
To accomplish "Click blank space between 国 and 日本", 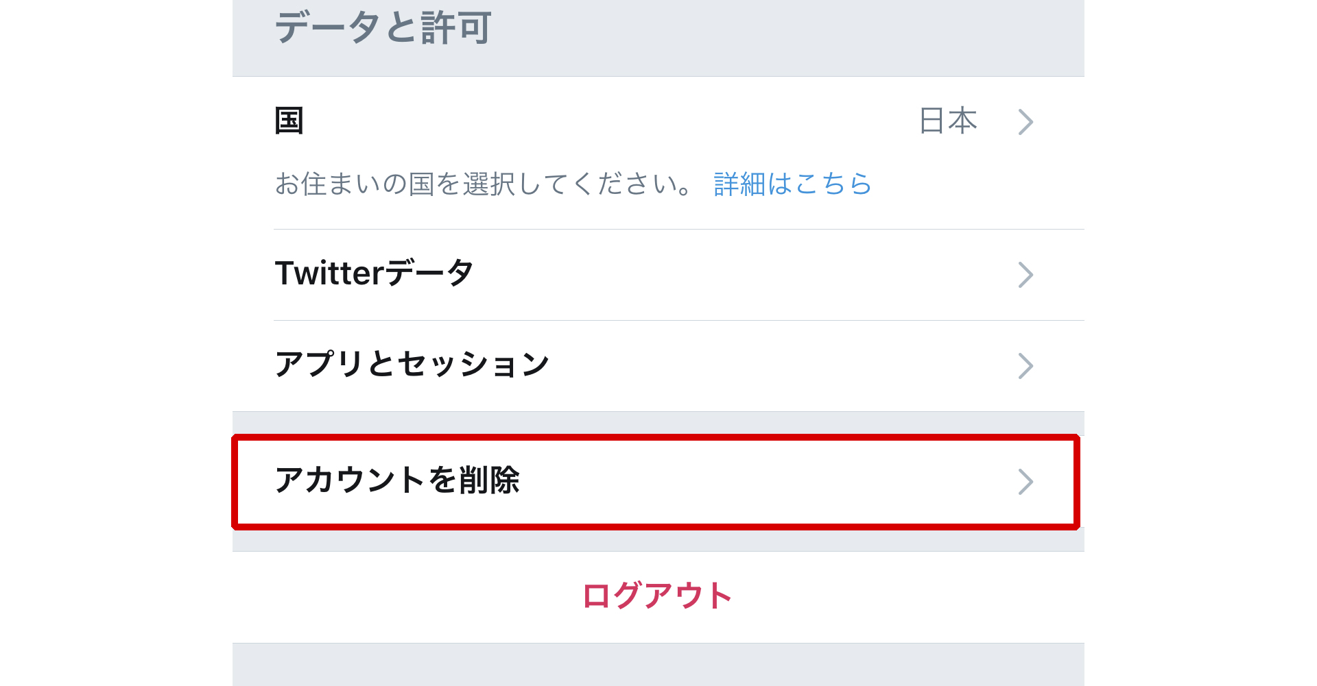I will point(604,122).
